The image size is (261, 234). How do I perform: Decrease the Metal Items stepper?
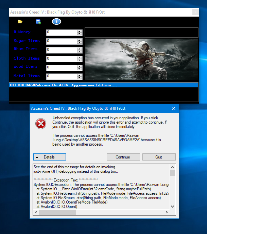(80, 78)
